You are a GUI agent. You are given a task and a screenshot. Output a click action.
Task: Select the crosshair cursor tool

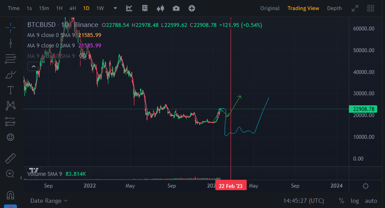(10, 27)
